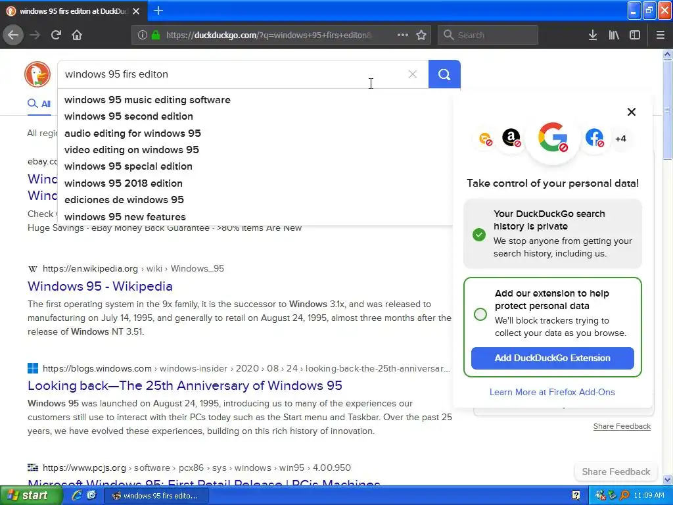Click the underlined Share Feedback link

click(x=622, y=426)
